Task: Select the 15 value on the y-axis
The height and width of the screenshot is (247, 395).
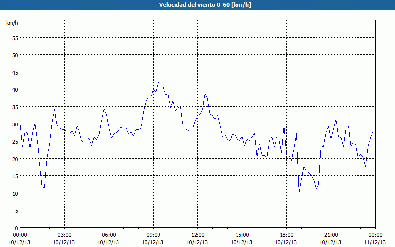Action: (x=15, y=176)
